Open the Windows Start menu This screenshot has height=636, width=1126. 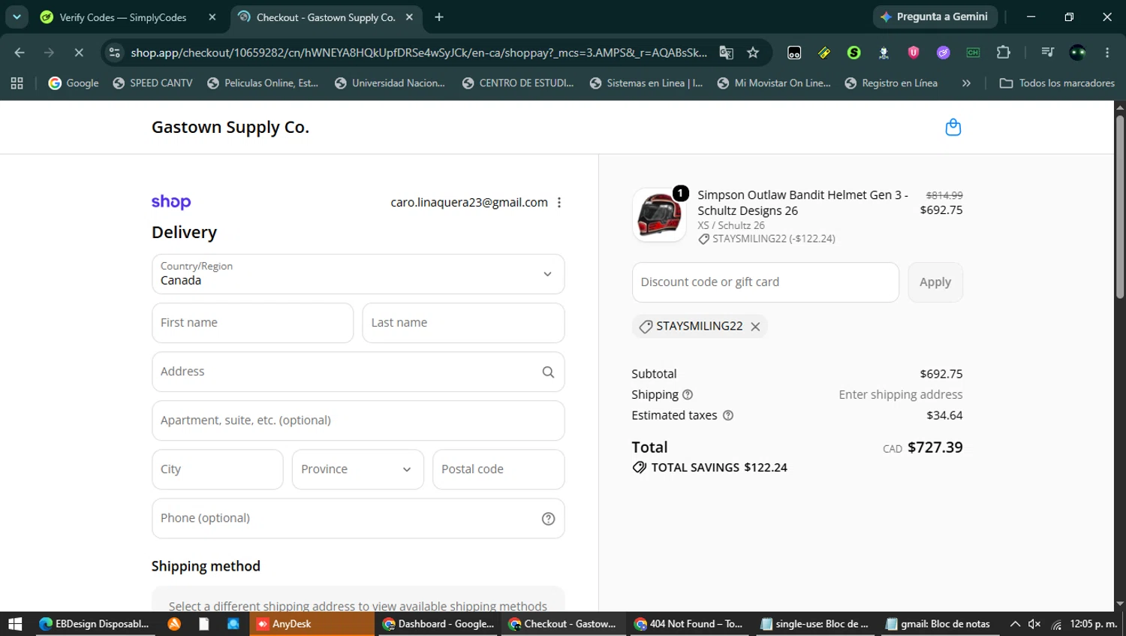pyautogui.click(x=15, y=624)
